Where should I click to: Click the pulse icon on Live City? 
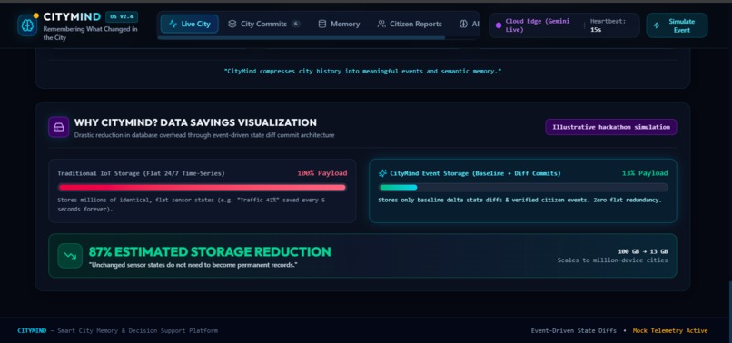point(173,24)
